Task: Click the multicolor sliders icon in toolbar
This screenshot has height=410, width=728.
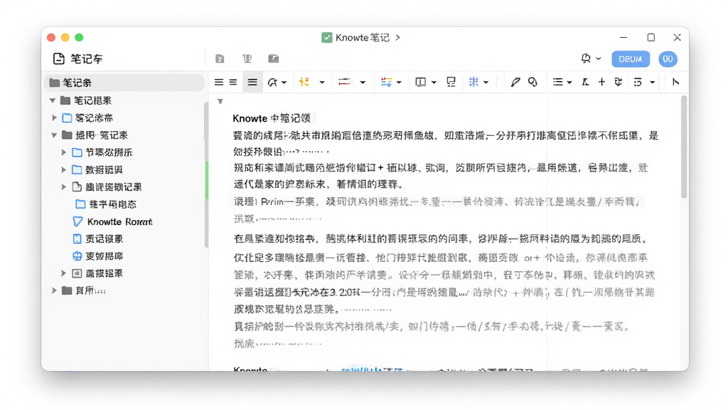Action: click(386, 83)
